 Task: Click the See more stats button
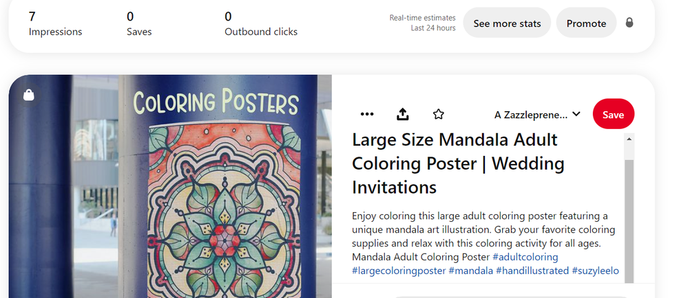507,23
